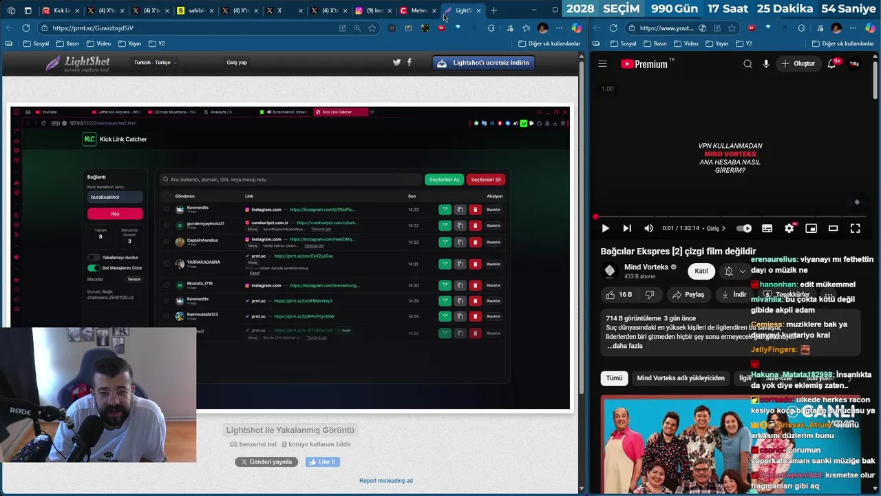The image size is (881, 496).
Task: Open Mind Vorteks notification bell dropdown
Action: click(x=734, y=271)
